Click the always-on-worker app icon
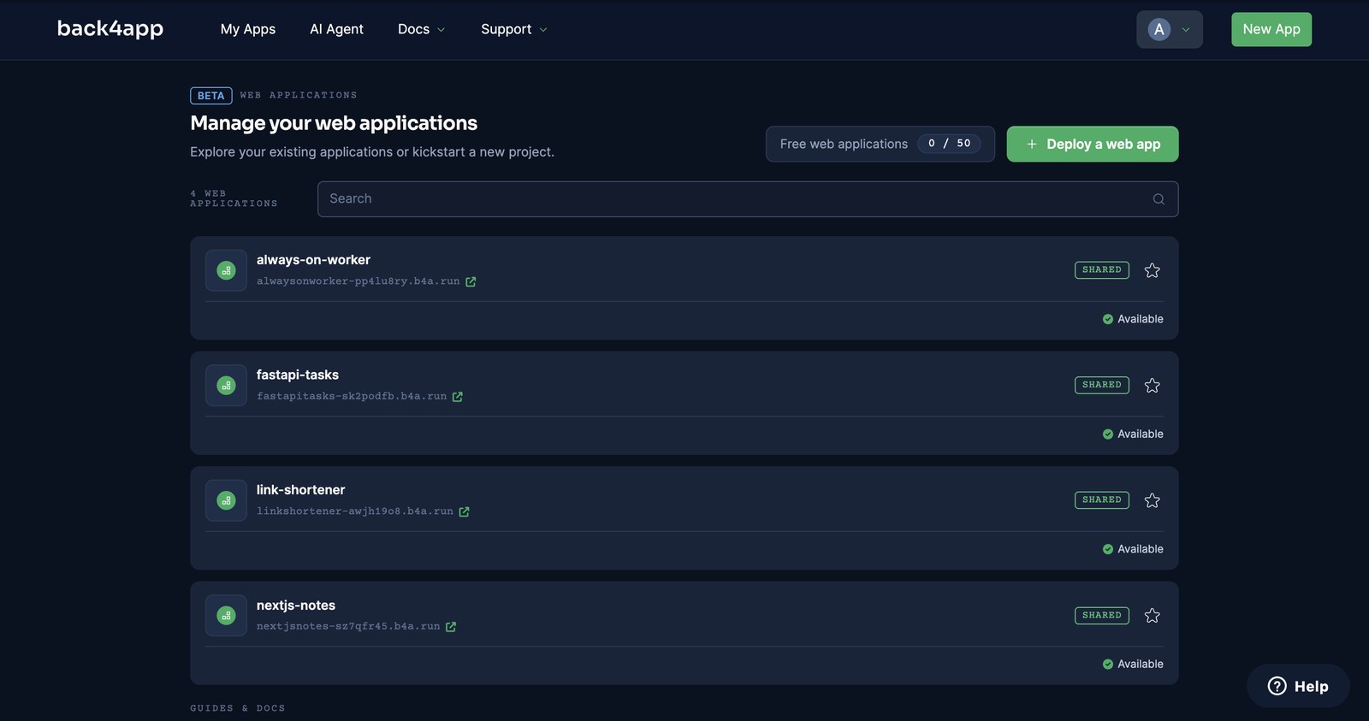1369x721 pixels. pyautogui.click(x=226, y=270)
